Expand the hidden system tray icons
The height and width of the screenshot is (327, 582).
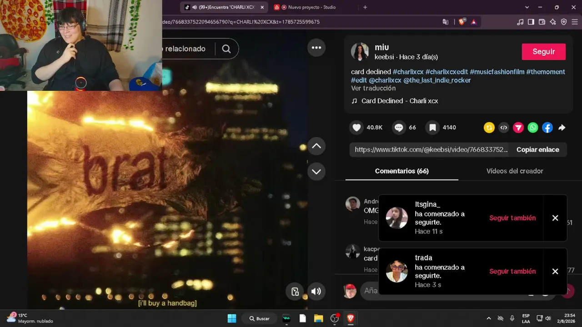(x=489, y=318)
